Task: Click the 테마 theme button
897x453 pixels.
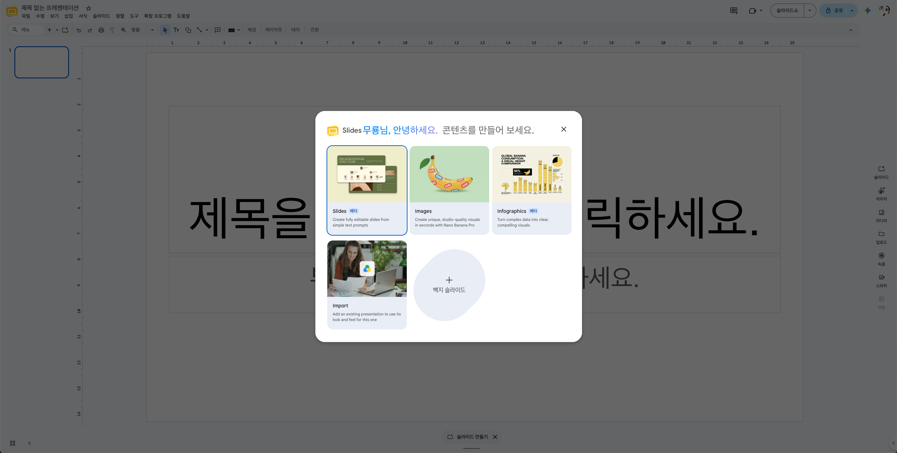Action: (295, 30)
